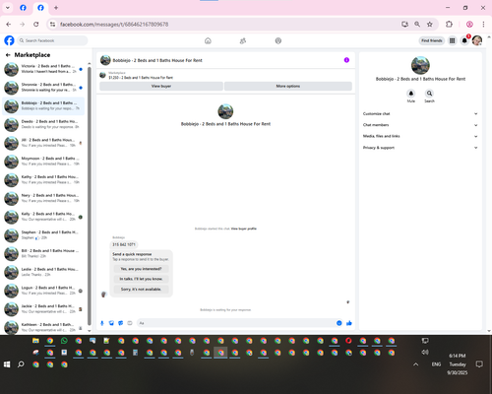
Task: Click the volume speaker tray icon
Action: click(425, 352)
